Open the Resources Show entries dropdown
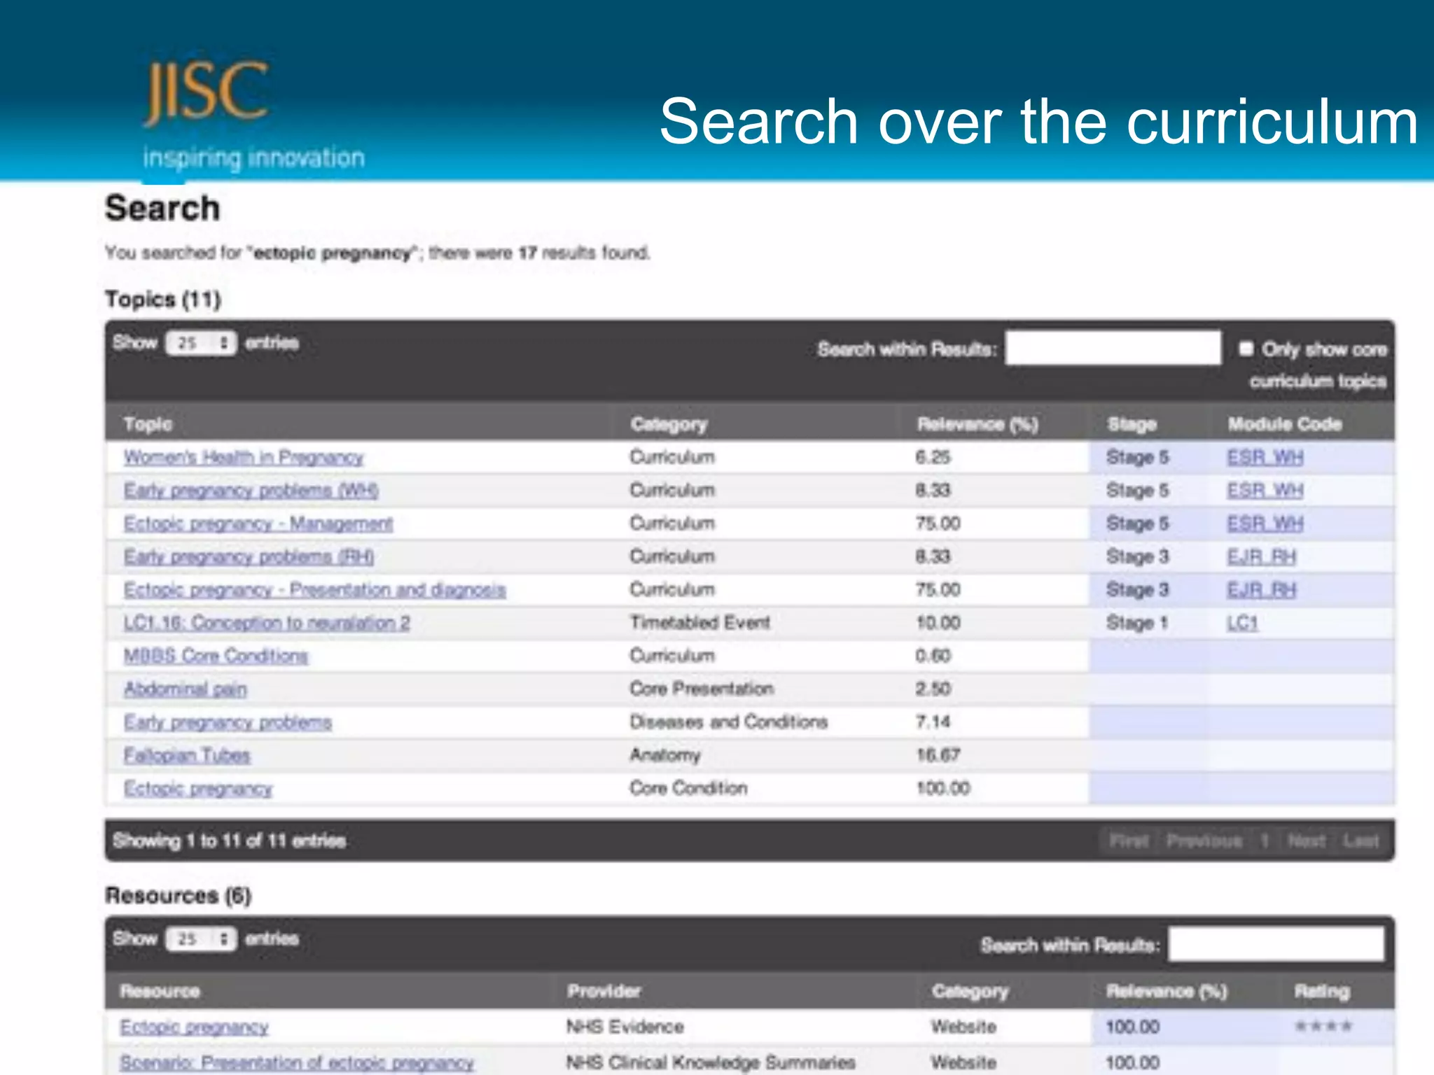 point(201,939)
